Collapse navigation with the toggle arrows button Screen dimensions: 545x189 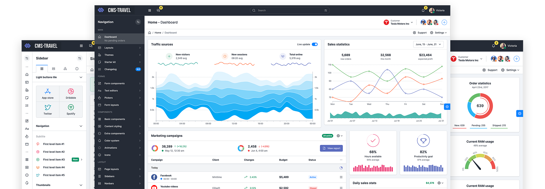point(138,22)
